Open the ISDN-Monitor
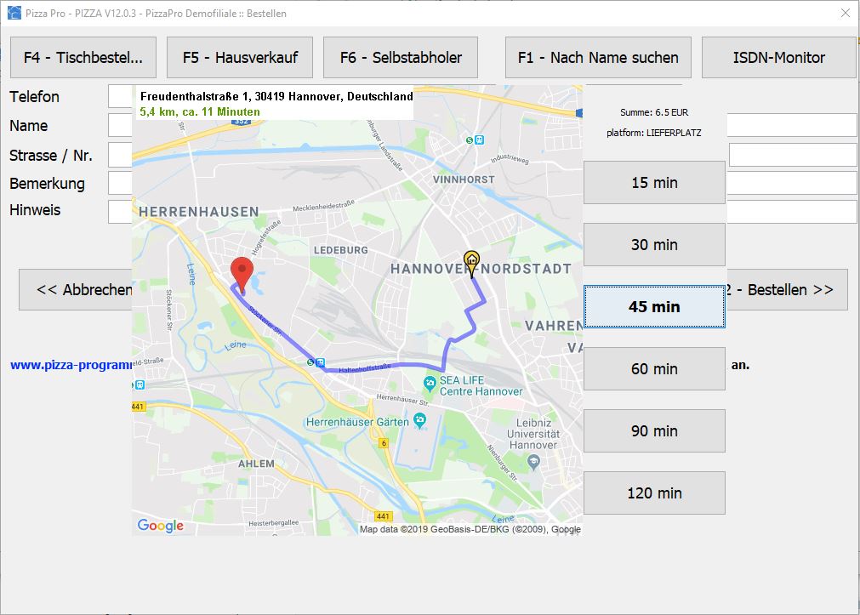This screenshot has width=860, height=615. tap(779, 58)
